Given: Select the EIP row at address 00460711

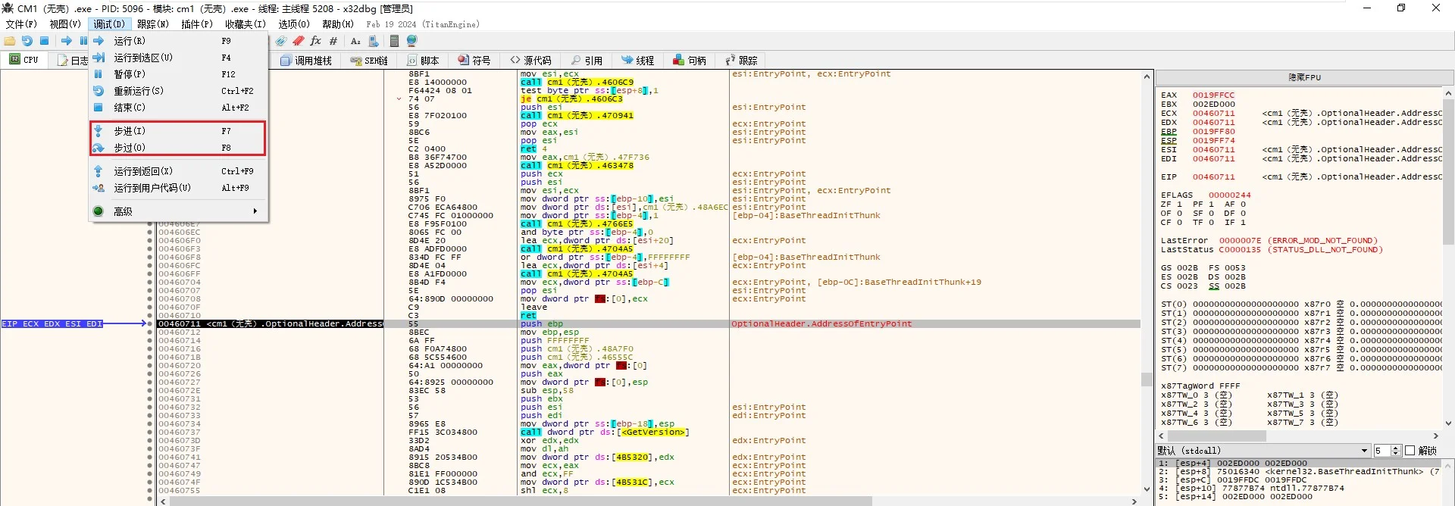Looking at the screenshot, I should (649, 324).
